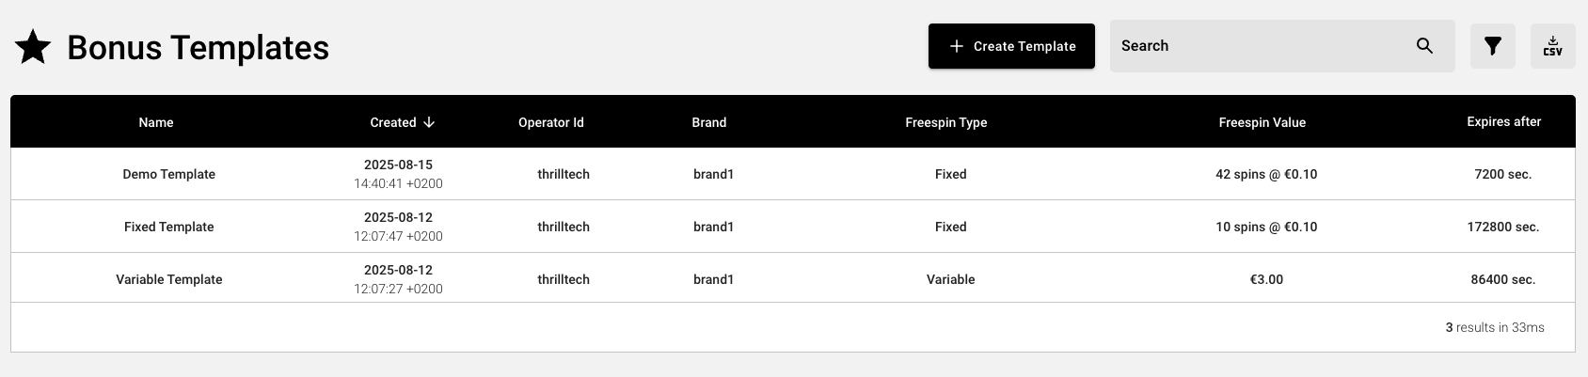Click the Bonus Templates page title
1588x377 pixels.
198,47
